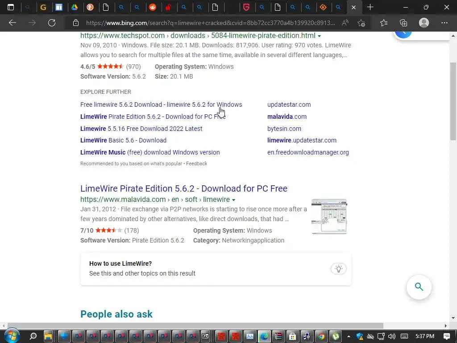457x343 pixels.
Task: Open taskbar search magnifier
Action: tap(33, 336)
